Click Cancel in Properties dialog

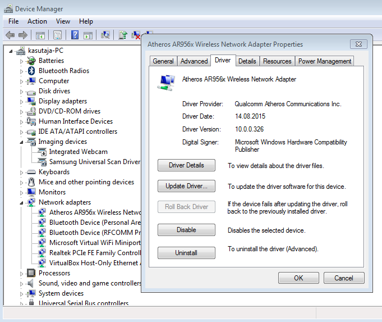tap(344, 278)
